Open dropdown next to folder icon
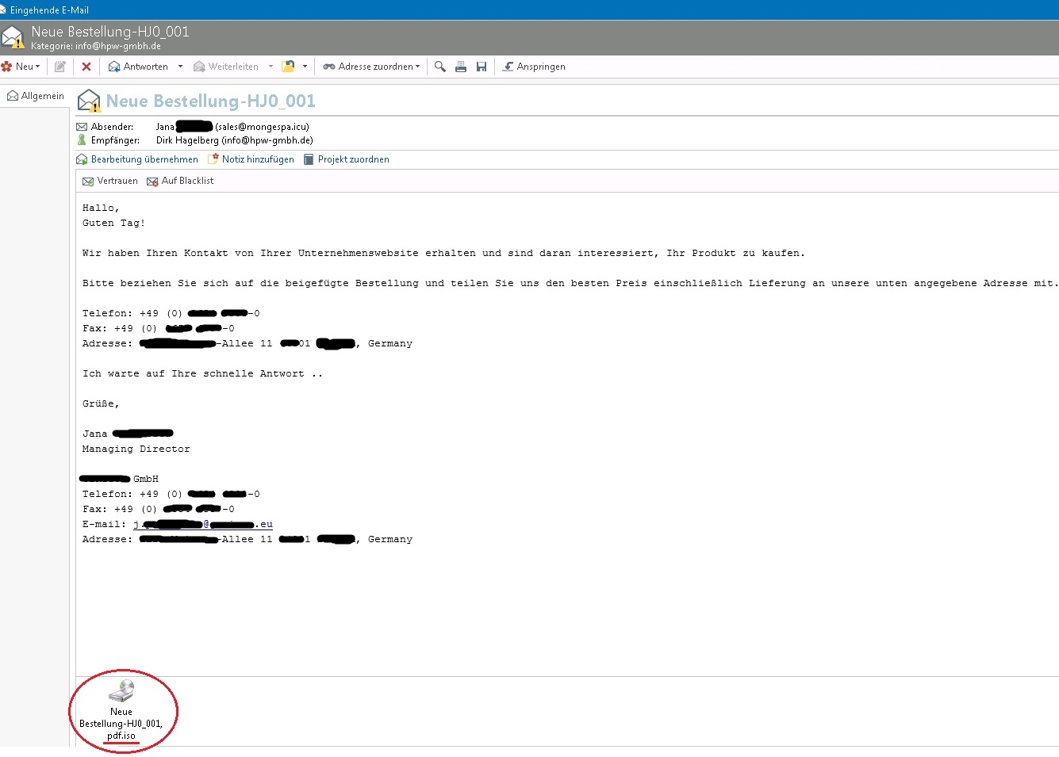This screenshot has height=757, width=1059. [305, 67]
